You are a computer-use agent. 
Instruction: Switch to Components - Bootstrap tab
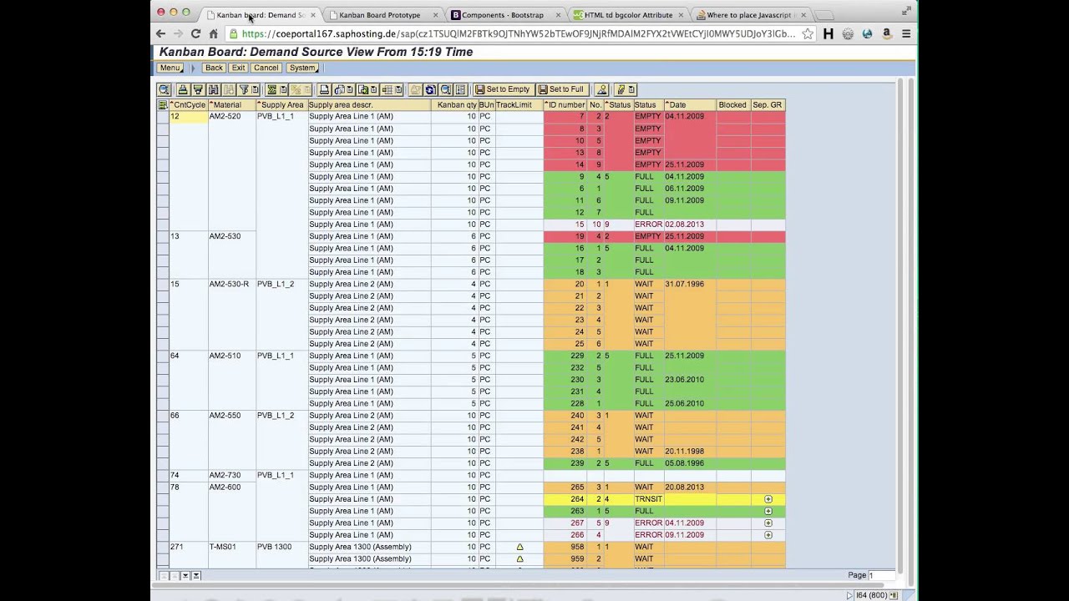(x=503, y=15)
